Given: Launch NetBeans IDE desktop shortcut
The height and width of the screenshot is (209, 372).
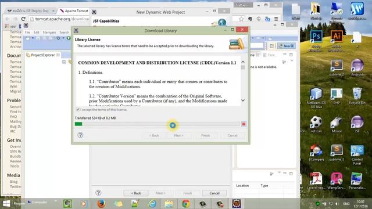Looking at the screenshot, I should pos(316,98).
